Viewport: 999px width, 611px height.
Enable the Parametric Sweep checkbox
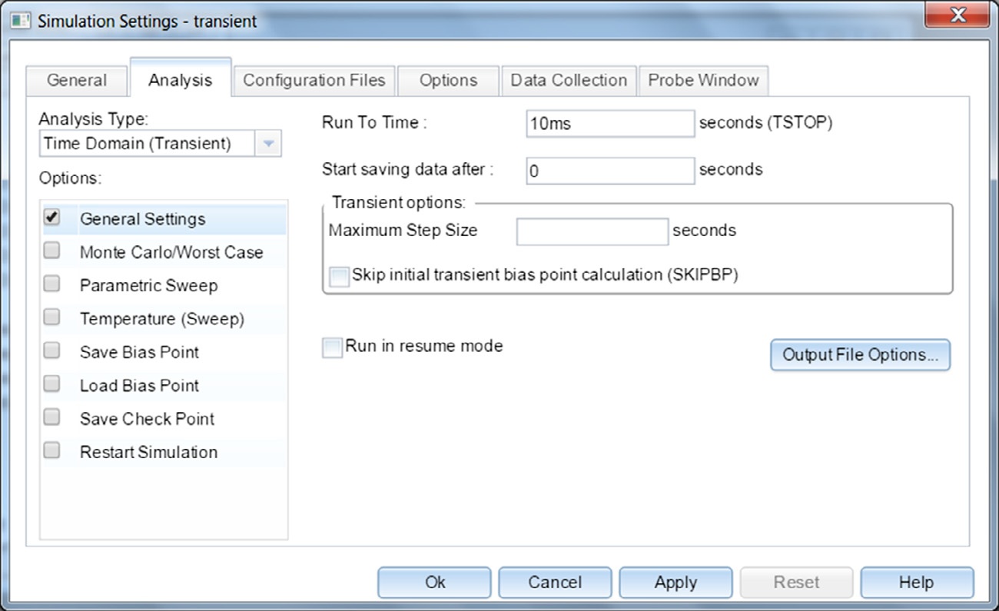[x=52, y=284]
